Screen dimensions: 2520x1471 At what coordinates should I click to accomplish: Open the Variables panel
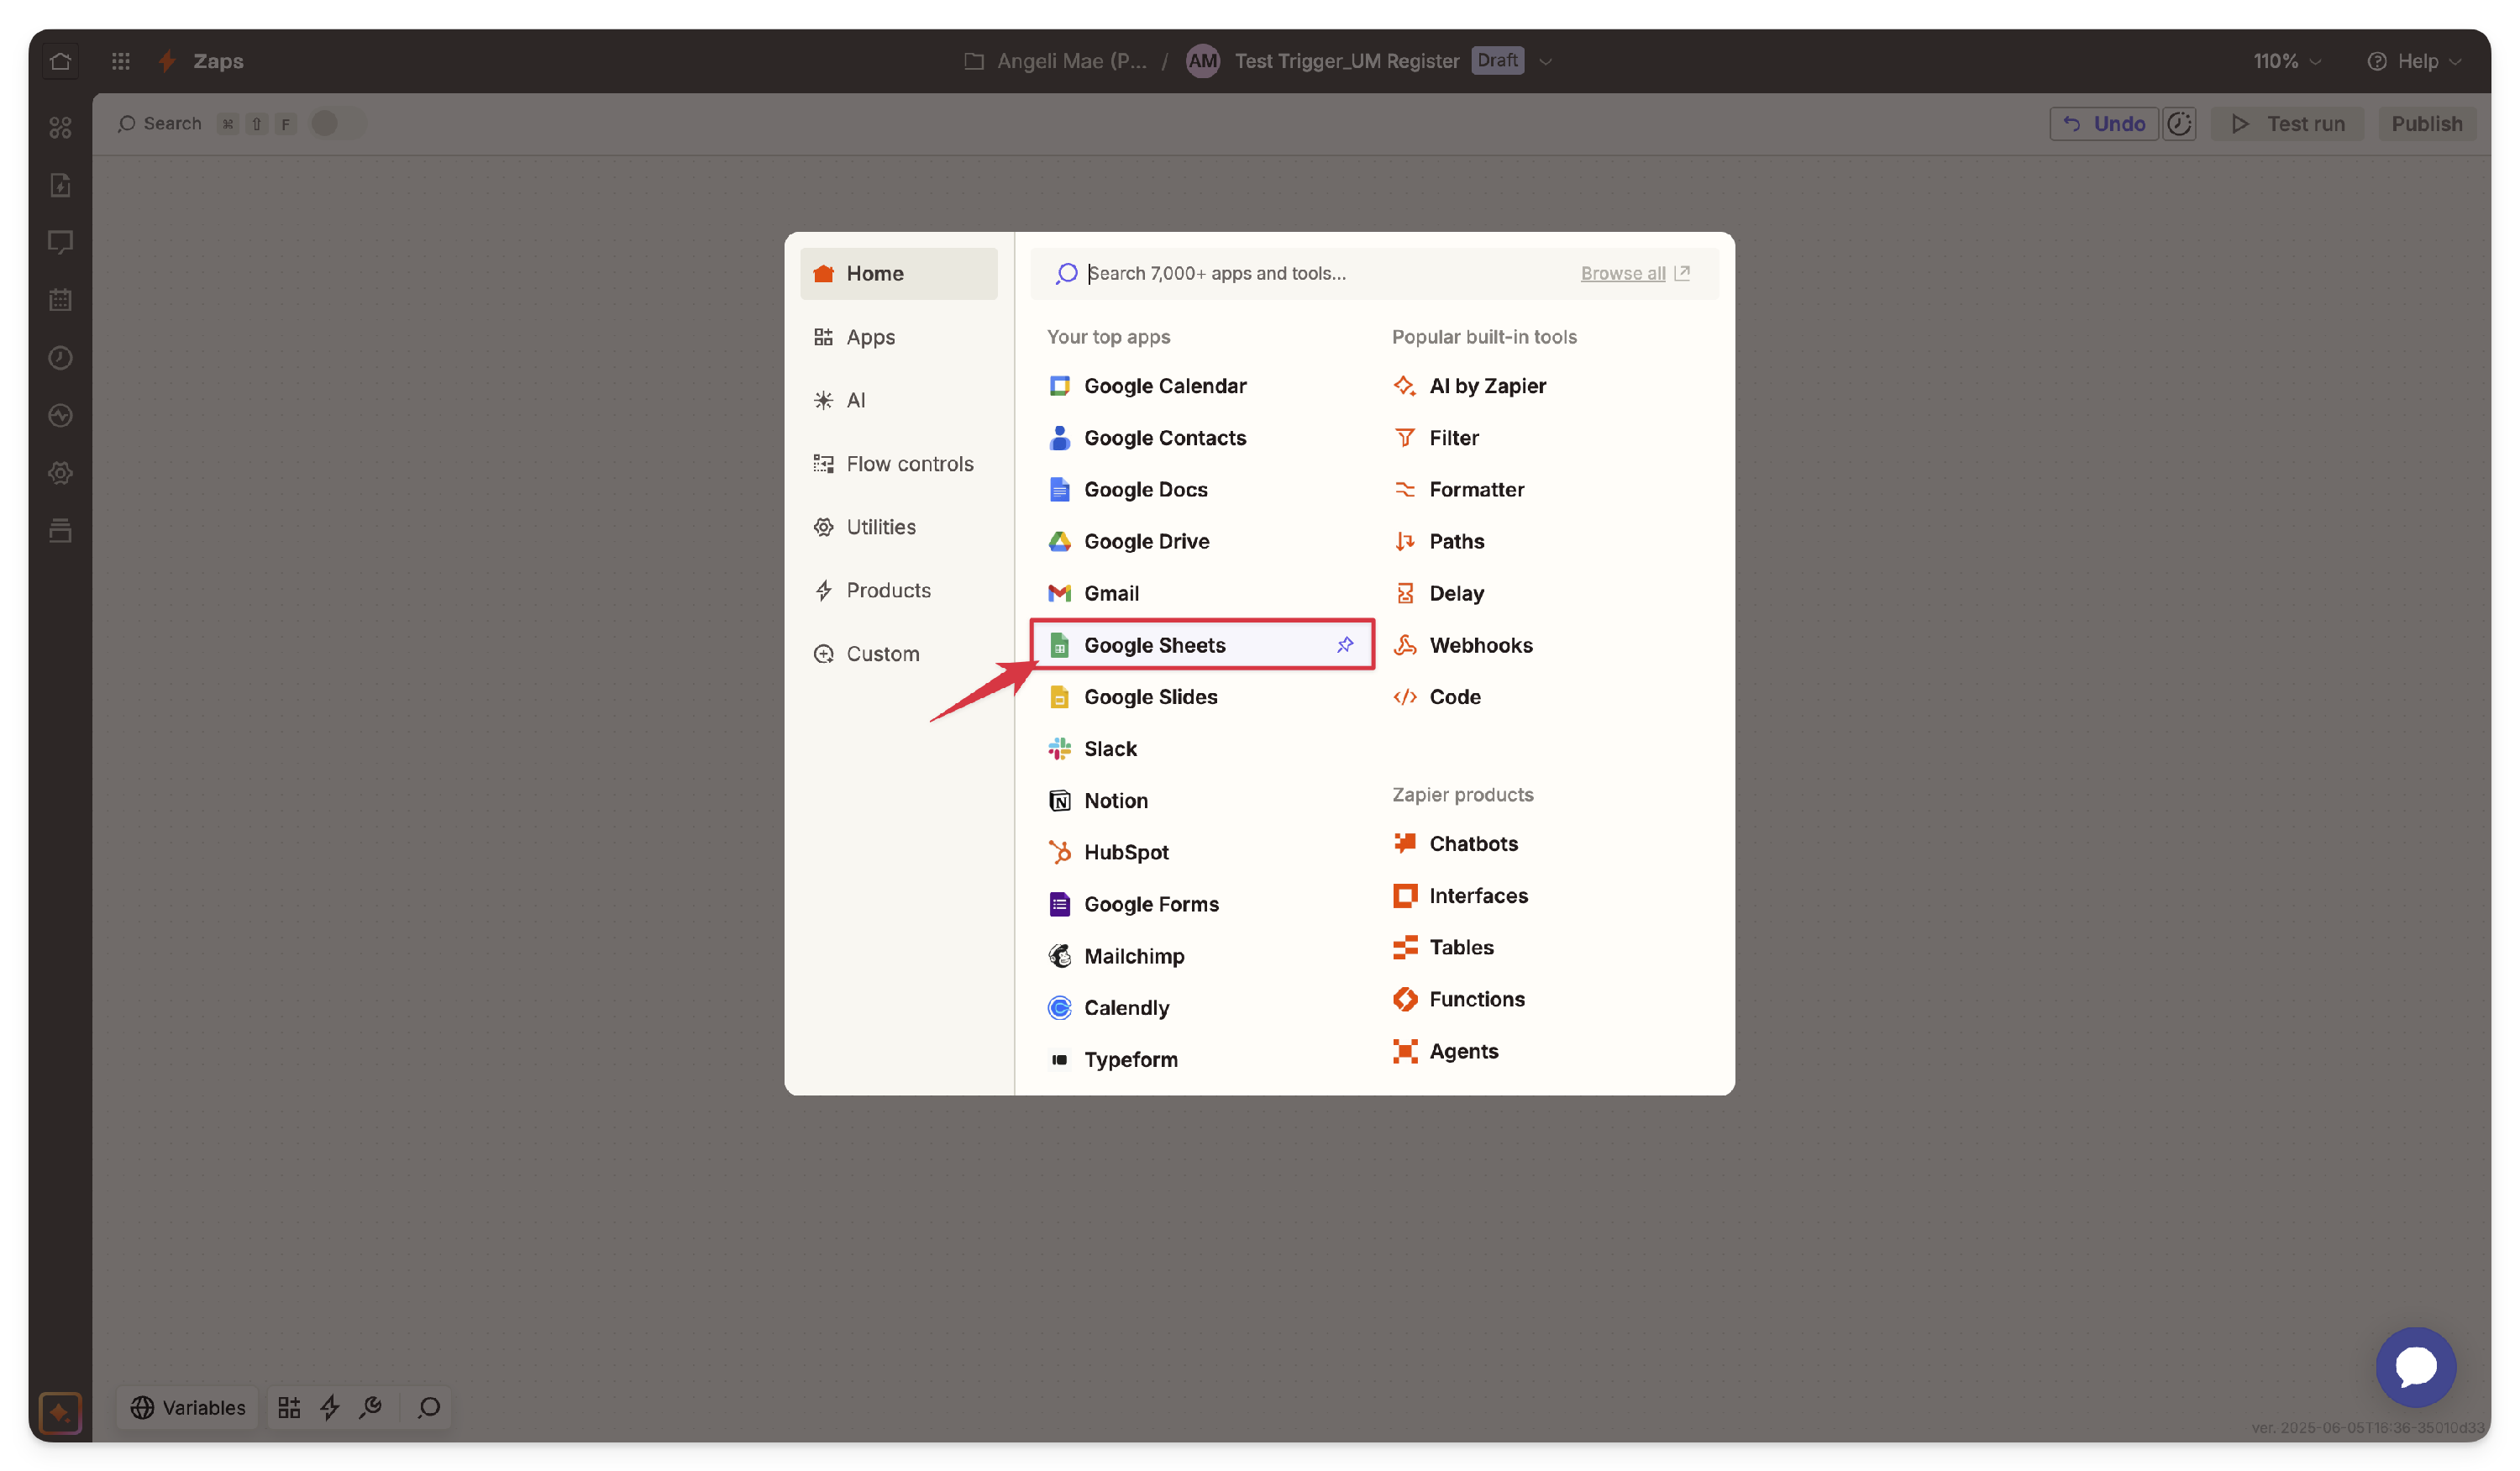point(188,1408)
